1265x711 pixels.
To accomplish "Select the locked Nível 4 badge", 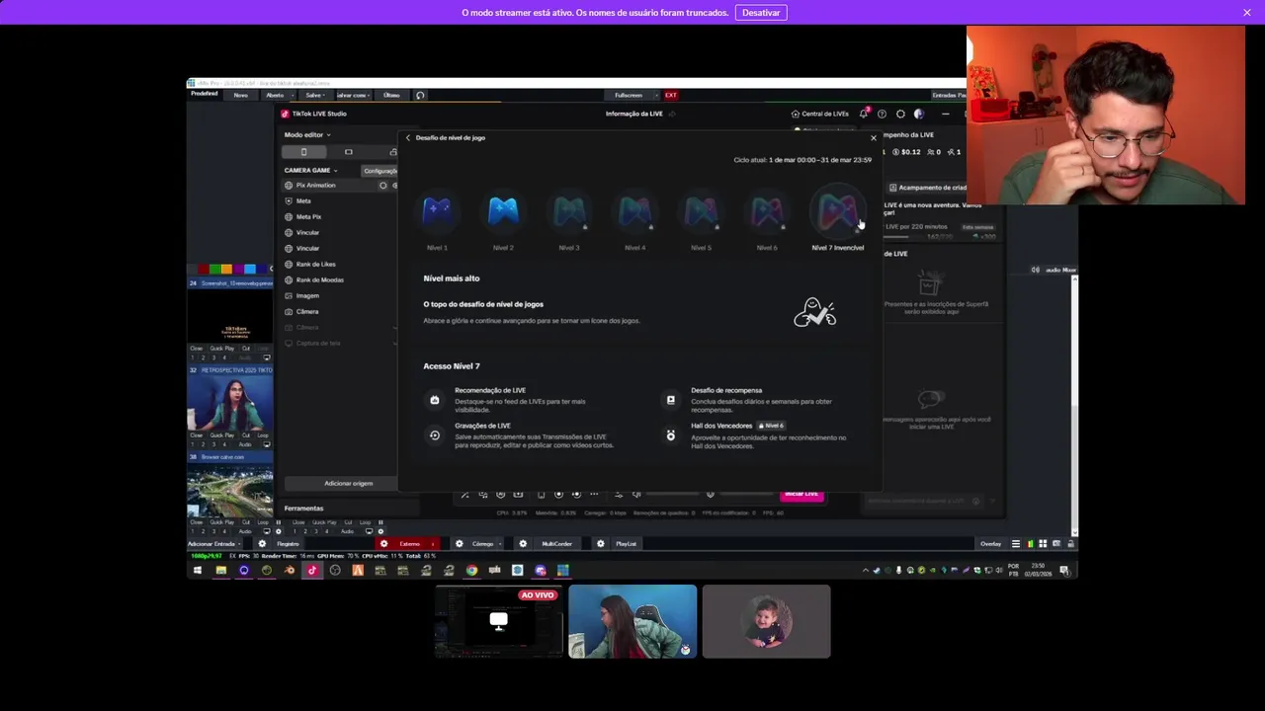I will (x=634, y=210).
